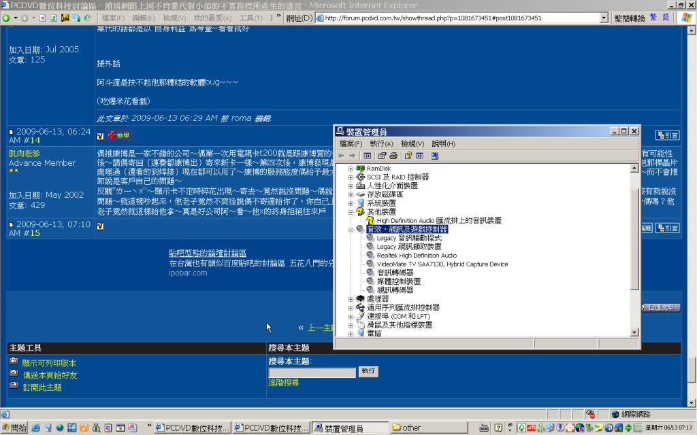Click Device Manager action pane toggle icon
The width and height of the screenshot is (697, 435).
pyautogui.click(x=419, y=156)
